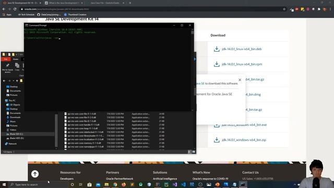
Task: Select Desktop under Quick access in Explorer
Action: click(x=12, y=87)
